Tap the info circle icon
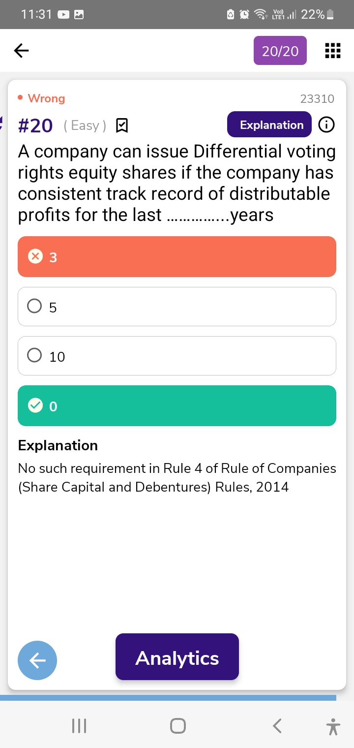This screenshot has width=354, height=748. pos(326,125)
